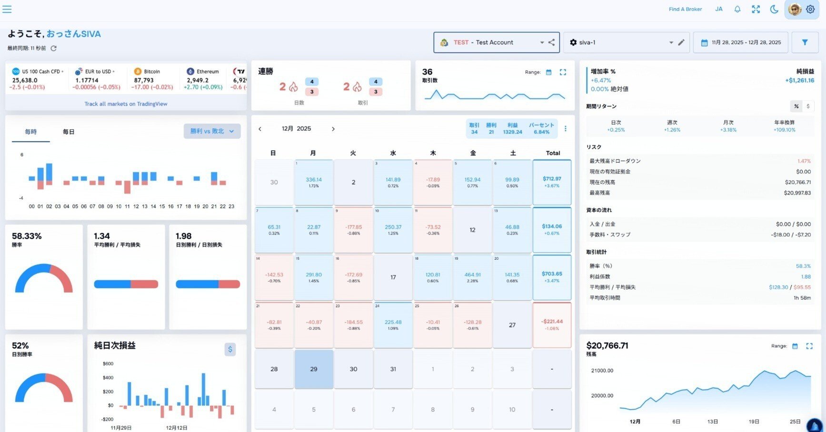826x432 pixels.
Task: Click the share icon next to Test Account
Action: (552, 42)
